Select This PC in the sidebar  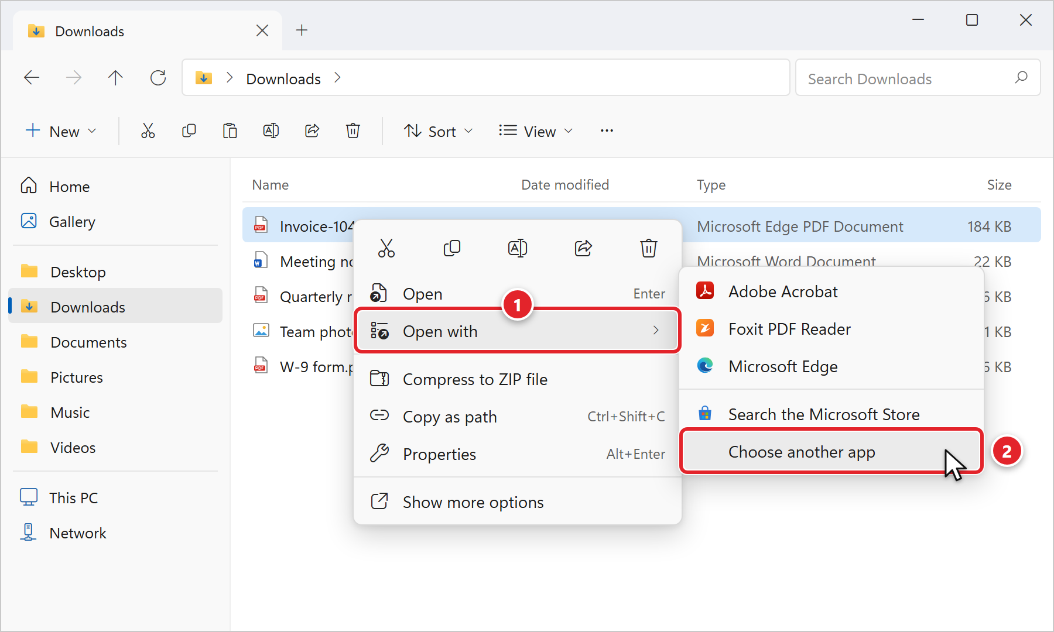pos(115,497)
